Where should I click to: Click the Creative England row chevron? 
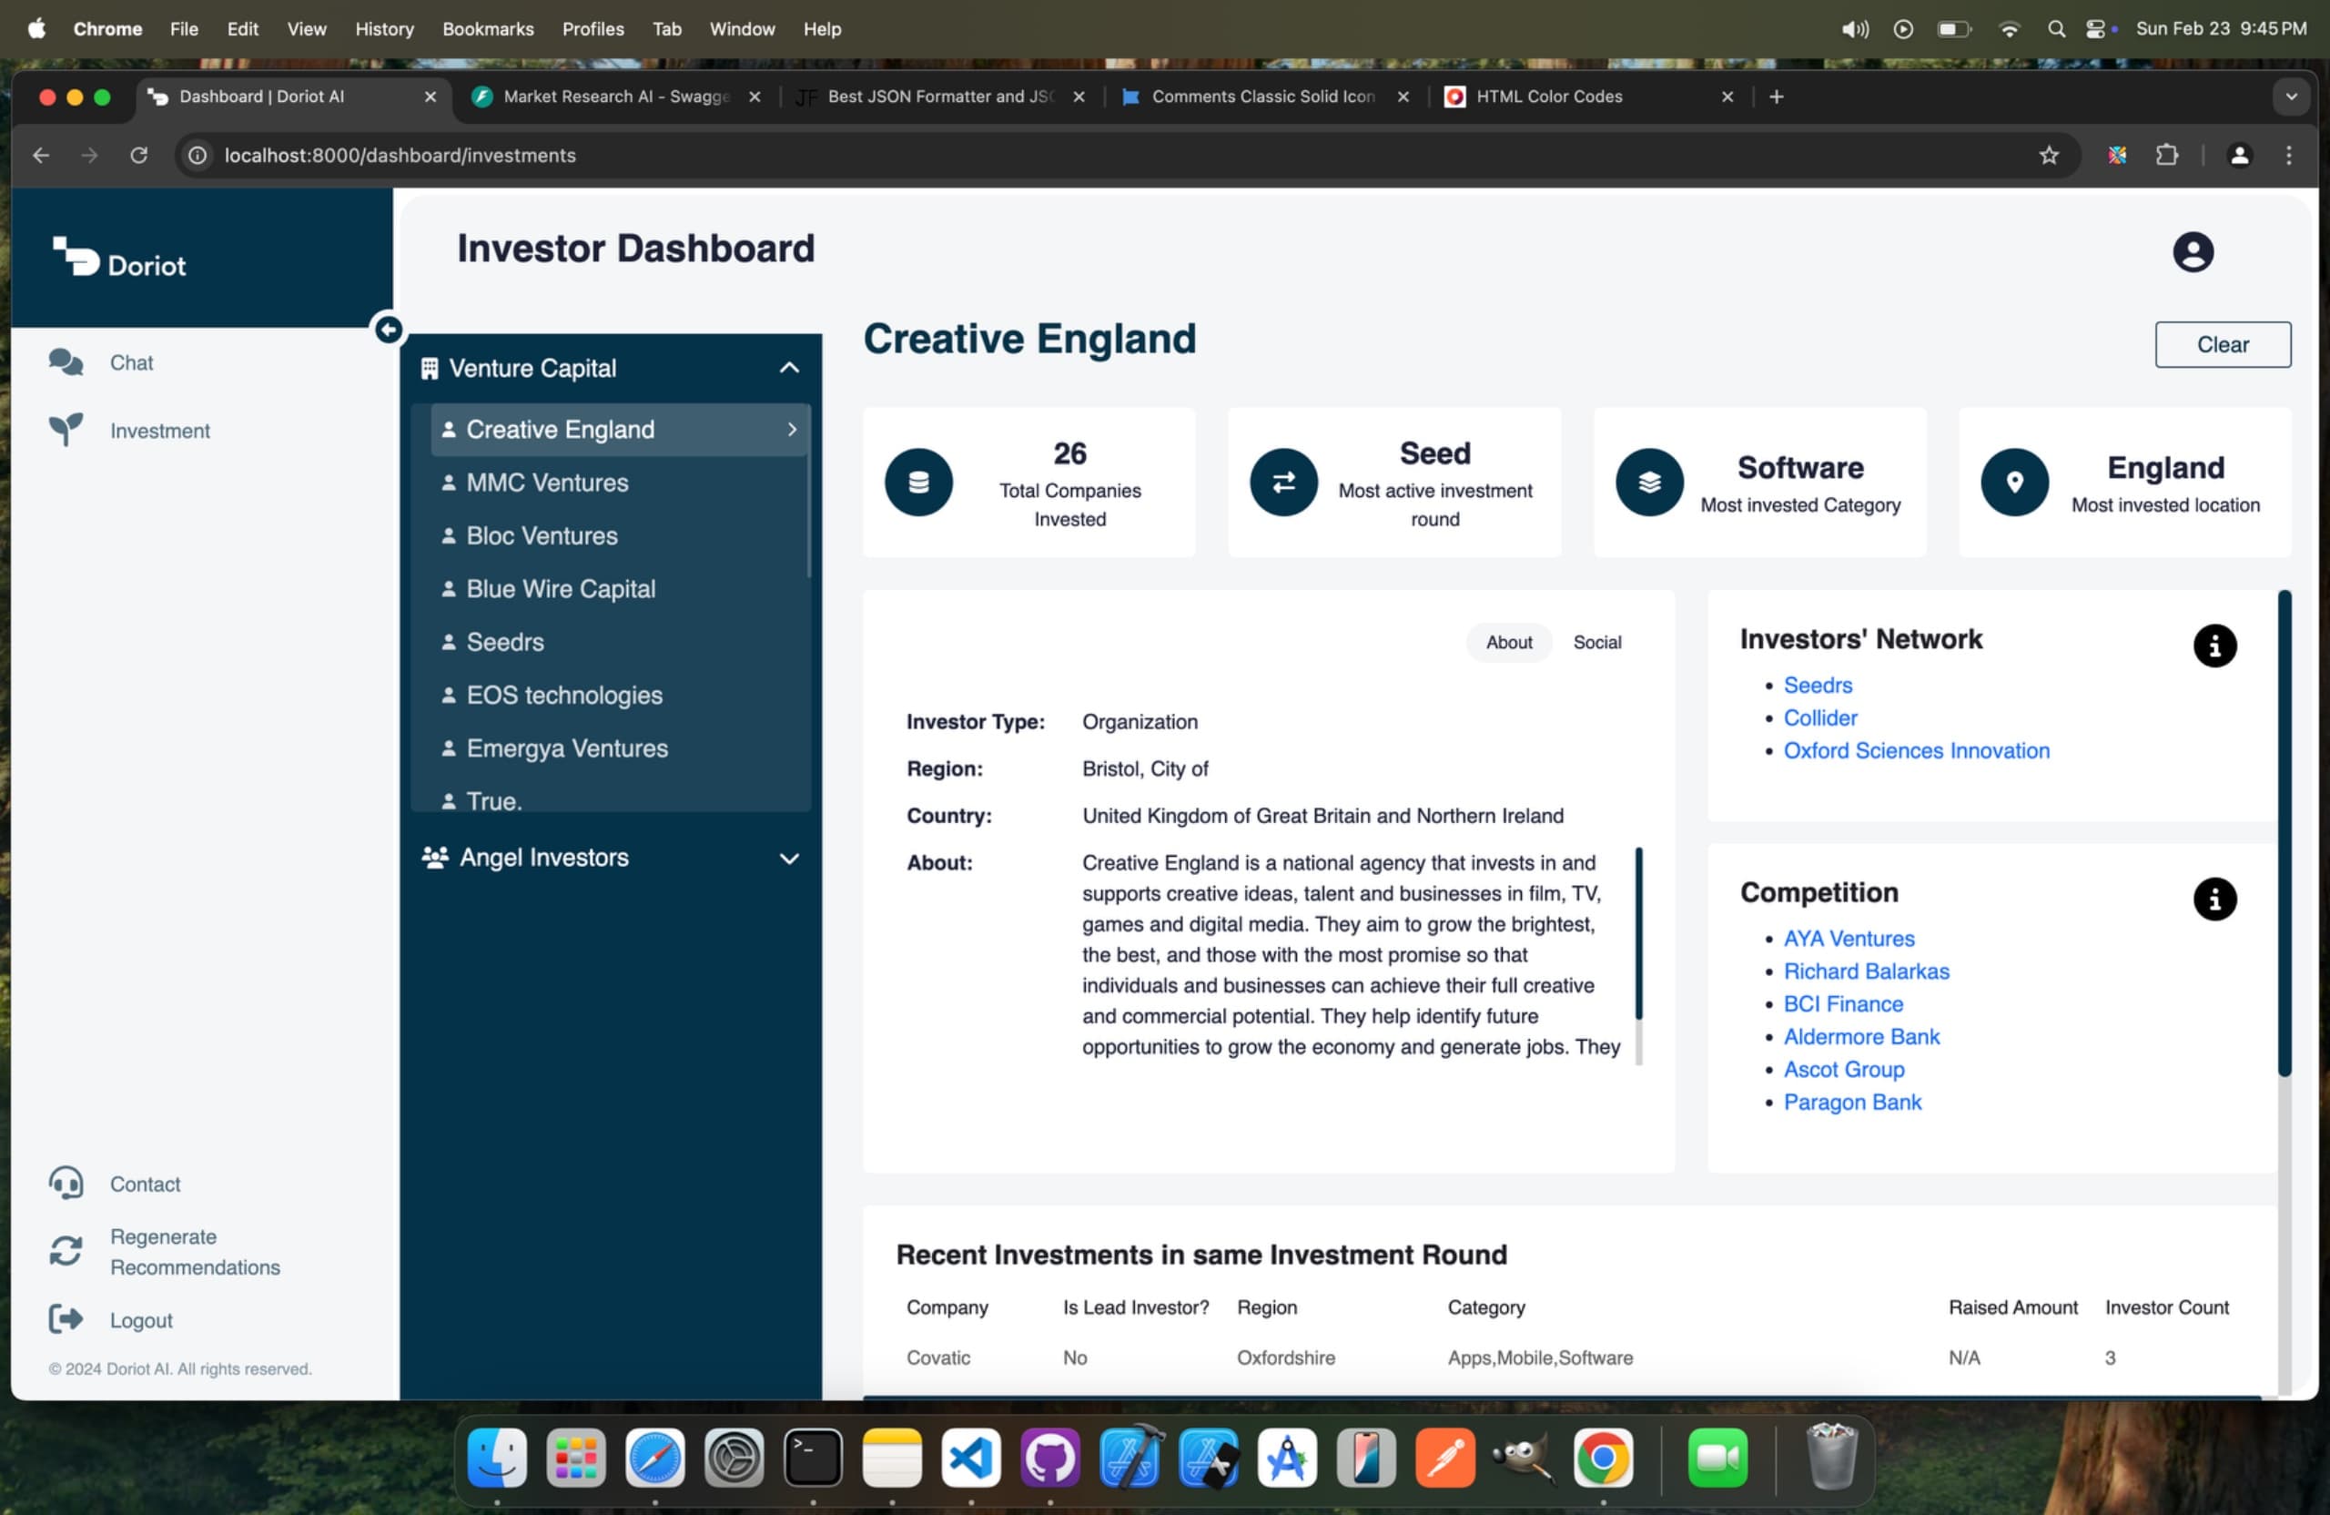(x=792, y=429)
